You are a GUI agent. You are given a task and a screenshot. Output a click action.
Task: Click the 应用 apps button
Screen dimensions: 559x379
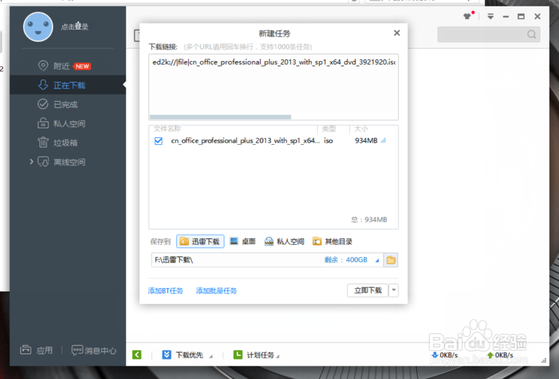36,350
